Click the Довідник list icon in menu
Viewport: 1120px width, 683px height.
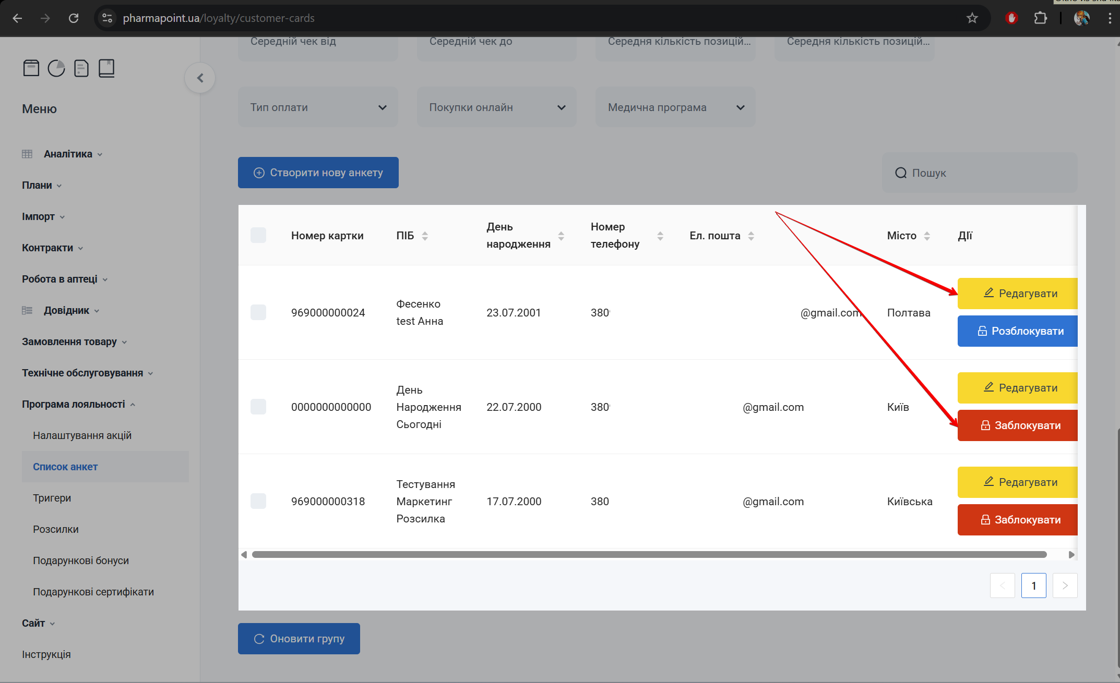pyautogui.click(x=27, y=311)
